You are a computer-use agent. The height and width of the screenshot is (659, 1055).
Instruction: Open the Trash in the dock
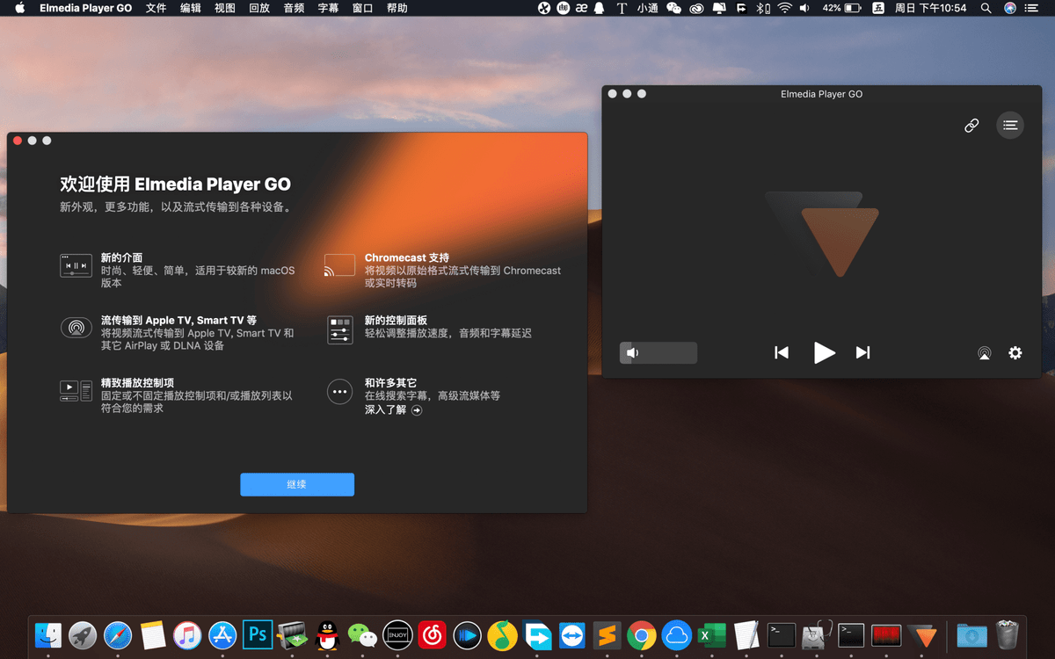pyautogui.click(x=1007, y=634)
